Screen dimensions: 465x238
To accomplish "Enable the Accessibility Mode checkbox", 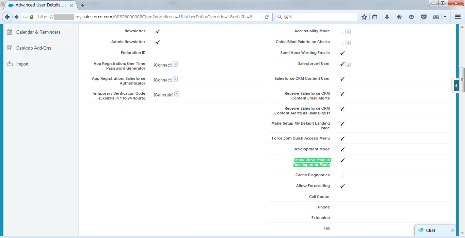I will tap(342, 32).
